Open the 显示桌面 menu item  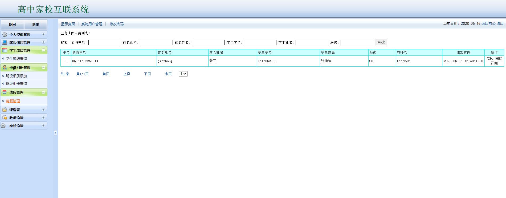pyautogui.click(x=68, y=24)
